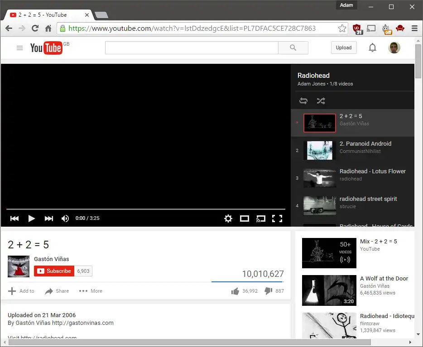The image size is (423, 347).
Task: Close the 2 + 2 = 5 tab
Action: pos(87,15)
